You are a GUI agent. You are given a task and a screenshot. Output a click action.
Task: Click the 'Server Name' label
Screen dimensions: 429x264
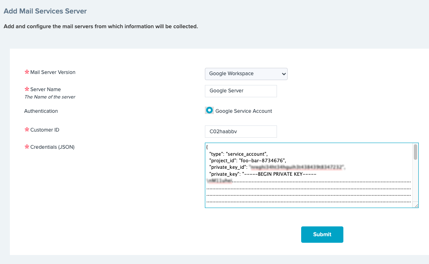pos(45,89)
